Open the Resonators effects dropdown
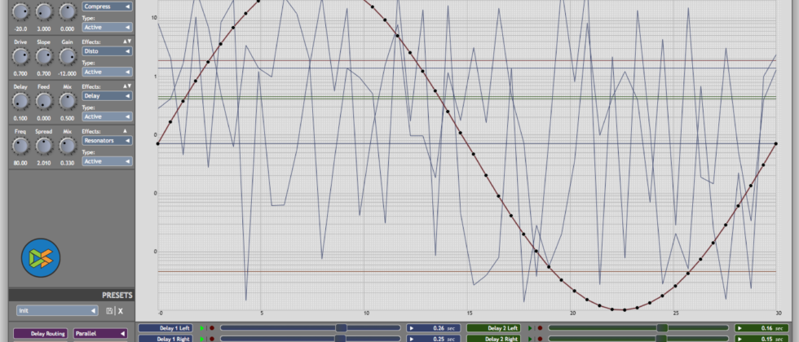This screenshot has height=342, width=799. [107, 140]
